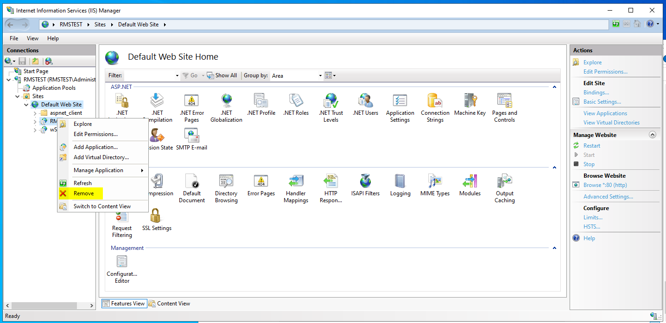The image size is (666, 323).
Task: Click the Bindings... action link
Action: point(596,93)
